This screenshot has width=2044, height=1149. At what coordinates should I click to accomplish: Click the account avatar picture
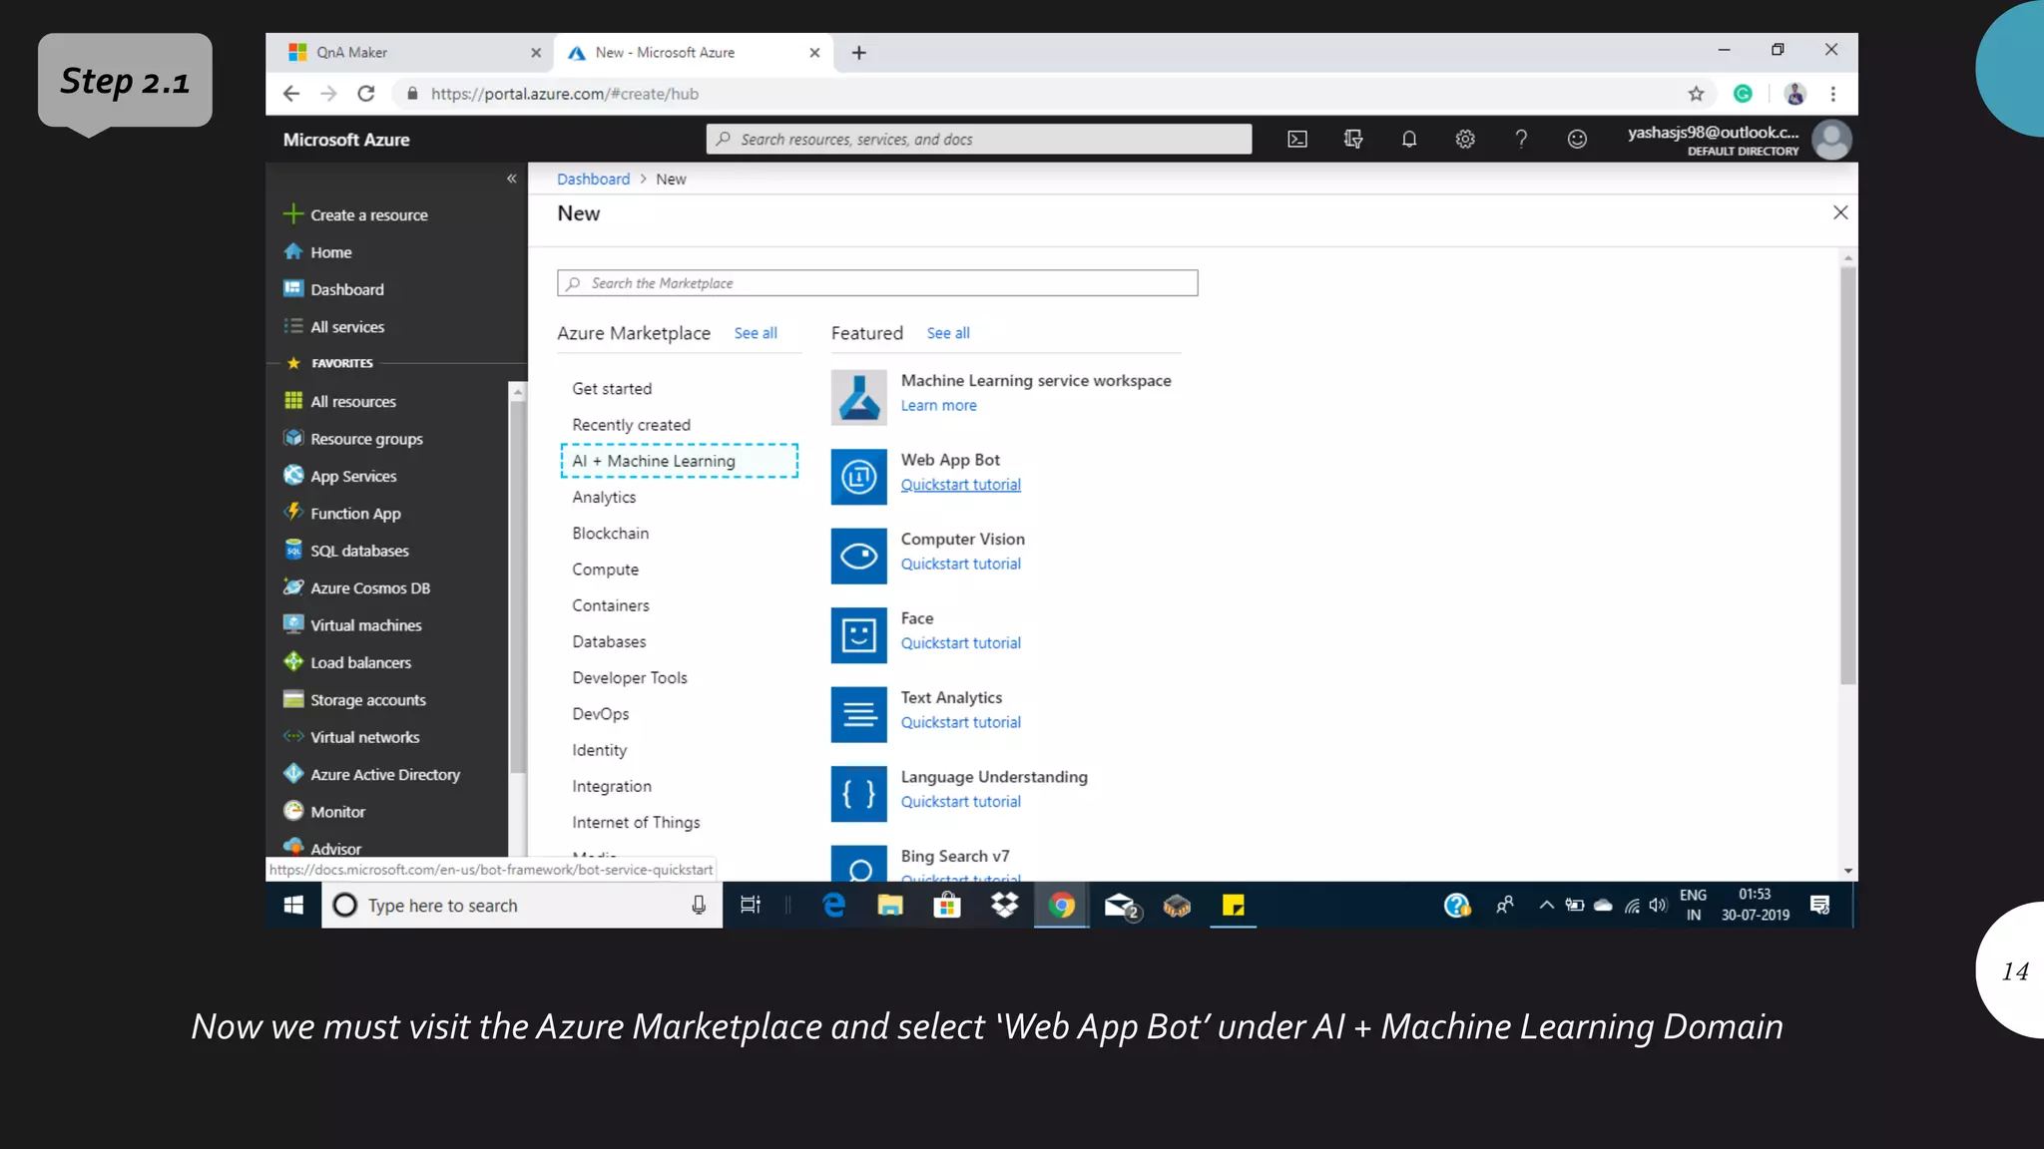[1831, 140]
